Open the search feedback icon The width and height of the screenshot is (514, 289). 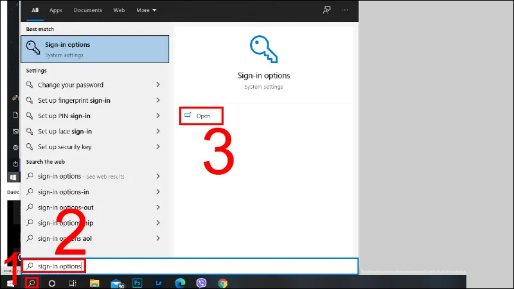326,10
